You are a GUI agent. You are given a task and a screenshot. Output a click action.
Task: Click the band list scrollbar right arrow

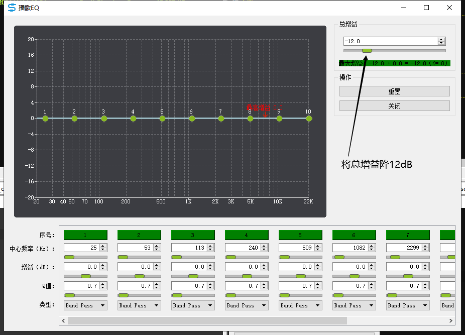451,321
